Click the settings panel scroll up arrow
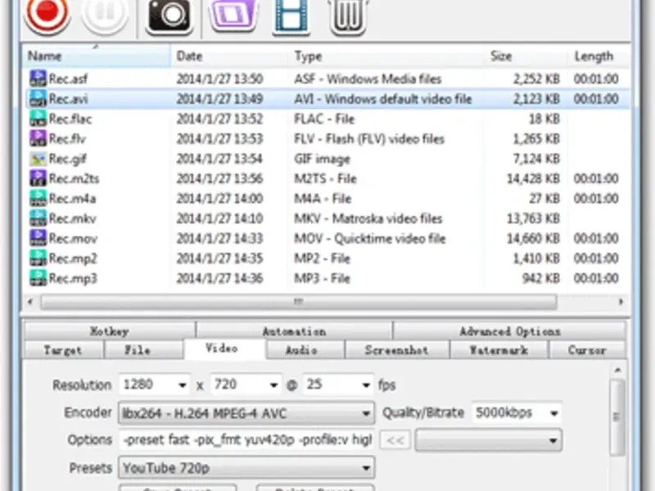The width and height of the screenshot is (655, 491). pos(617,370)
